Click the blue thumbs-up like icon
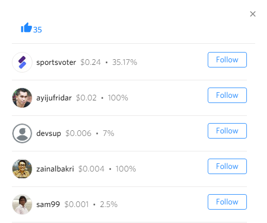Viewport: 267px width, 223px height. pyautogui.click(x=26, y=27)
